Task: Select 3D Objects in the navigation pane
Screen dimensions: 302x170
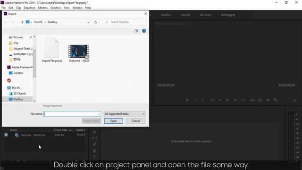Action: click(x=20, y=93)
